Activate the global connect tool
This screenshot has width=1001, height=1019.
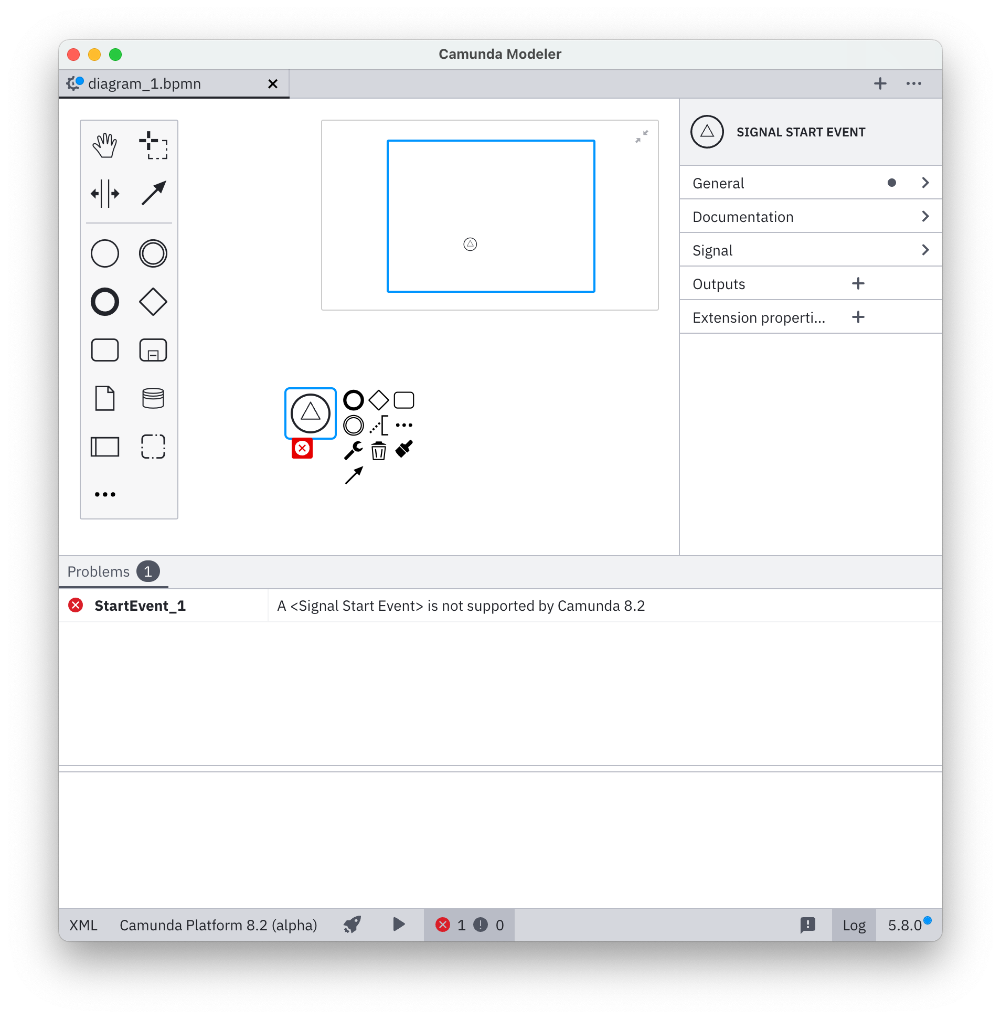coord(153,193)
